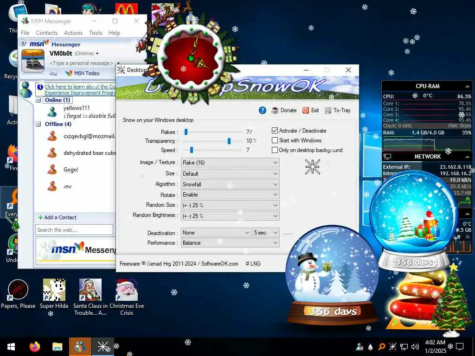Open the Random Size dropdown
Screen dimensions: 475x356
coord(230,205)
